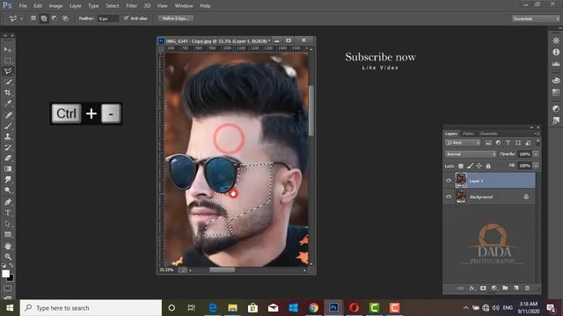Enable Subtract from selection mode
This screenshot has height=316, width=563.
55,18
